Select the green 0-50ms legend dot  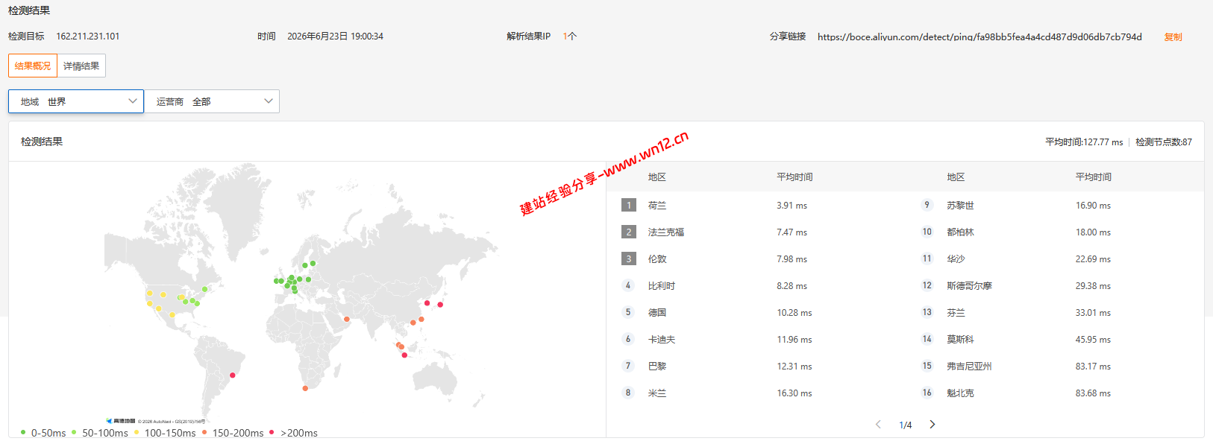pos(23,432)
